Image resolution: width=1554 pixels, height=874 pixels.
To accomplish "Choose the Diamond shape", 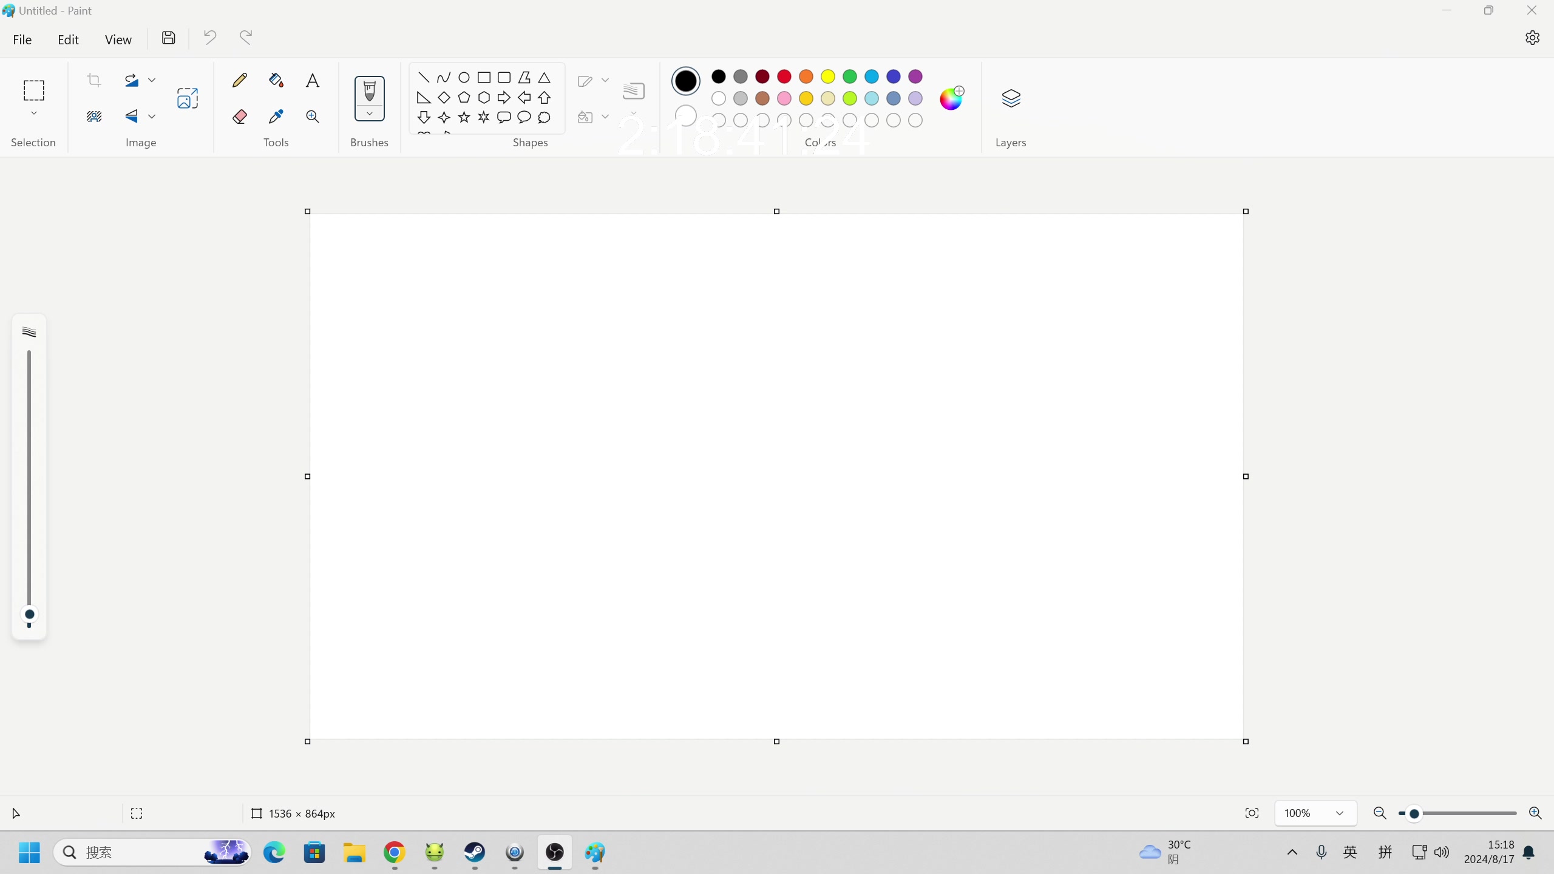I will coord(444,97).
